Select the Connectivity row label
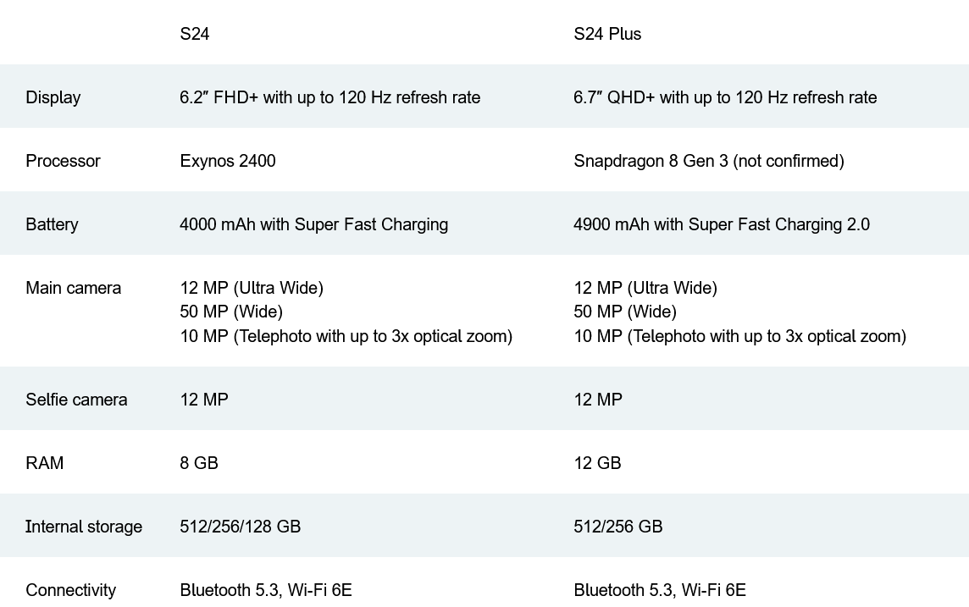This screenshot has height=607, width=969. click(x=70, y=590)
